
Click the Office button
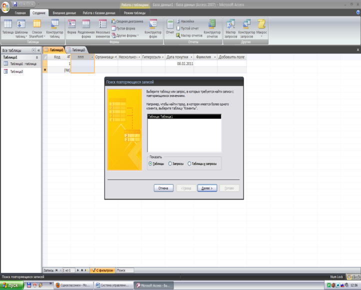tap(5, 7)
